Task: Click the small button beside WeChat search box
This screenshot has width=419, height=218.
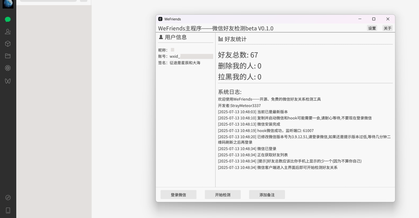Action: click(x=83, y=1)
